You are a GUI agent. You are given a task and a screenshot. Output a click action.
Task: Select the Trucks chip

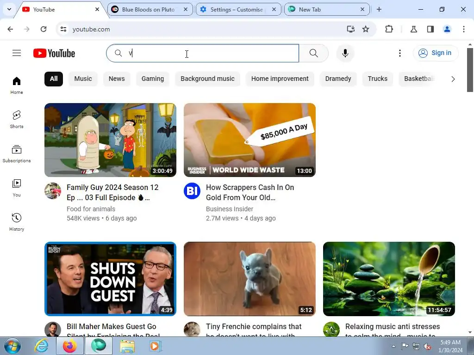tap(378, 79)
